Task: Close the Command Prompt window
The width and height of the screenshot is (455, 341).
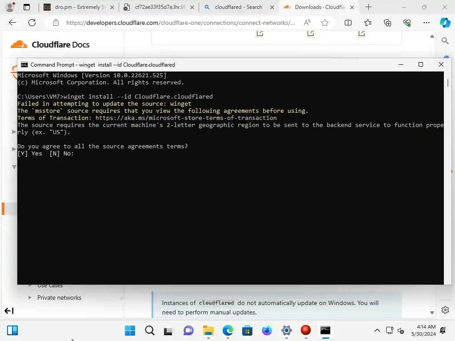Action: (441, 65)
